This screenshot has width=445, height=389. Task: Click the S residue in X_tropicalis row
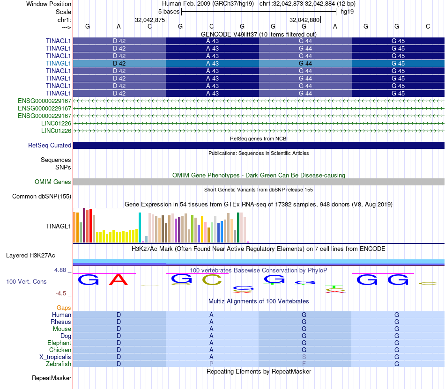[304, 357]
